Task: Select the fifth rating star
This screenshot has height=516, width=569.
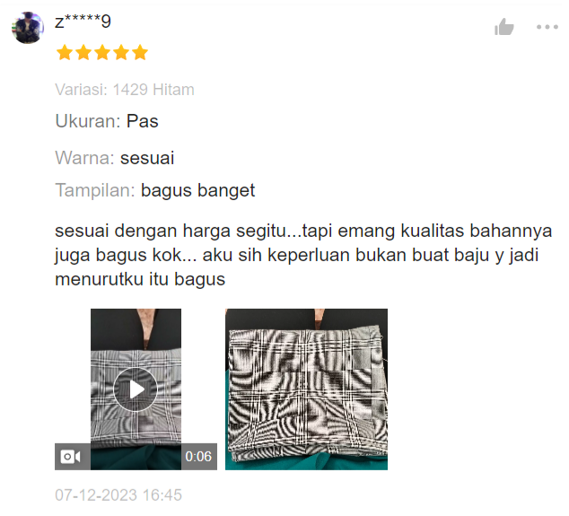Action: pos(140,53)
